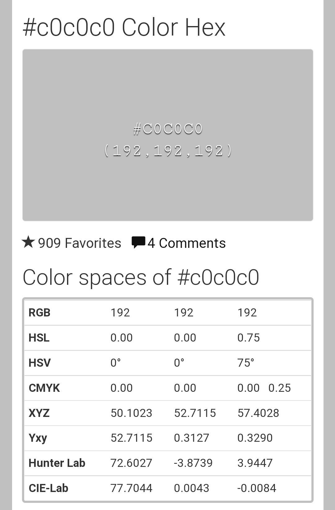Screen dimensions: 335x510
Task: Click the Yxy value 0.3127
Action: [192, 438]
